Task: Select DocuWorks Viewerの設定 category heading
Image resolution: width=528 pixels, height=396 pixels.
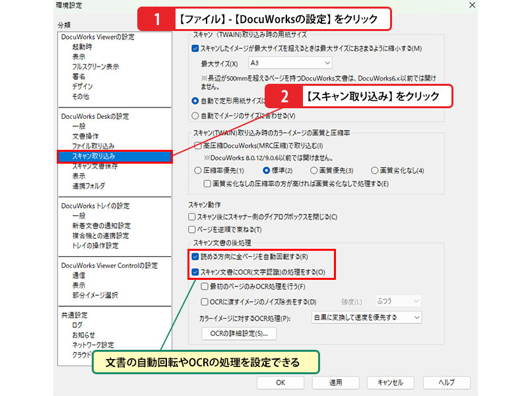Action: (x=98, y=37)
